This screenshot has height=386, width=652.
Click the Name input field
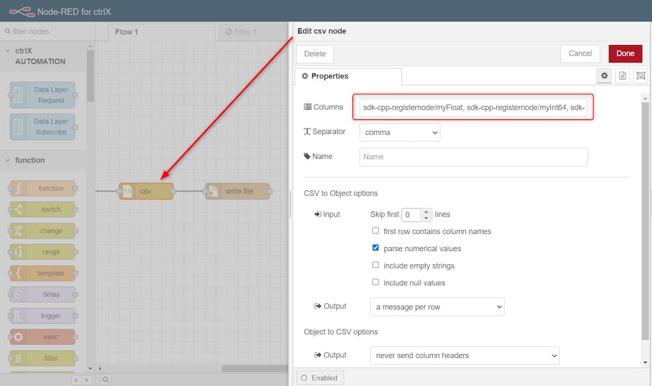(473, 156)
